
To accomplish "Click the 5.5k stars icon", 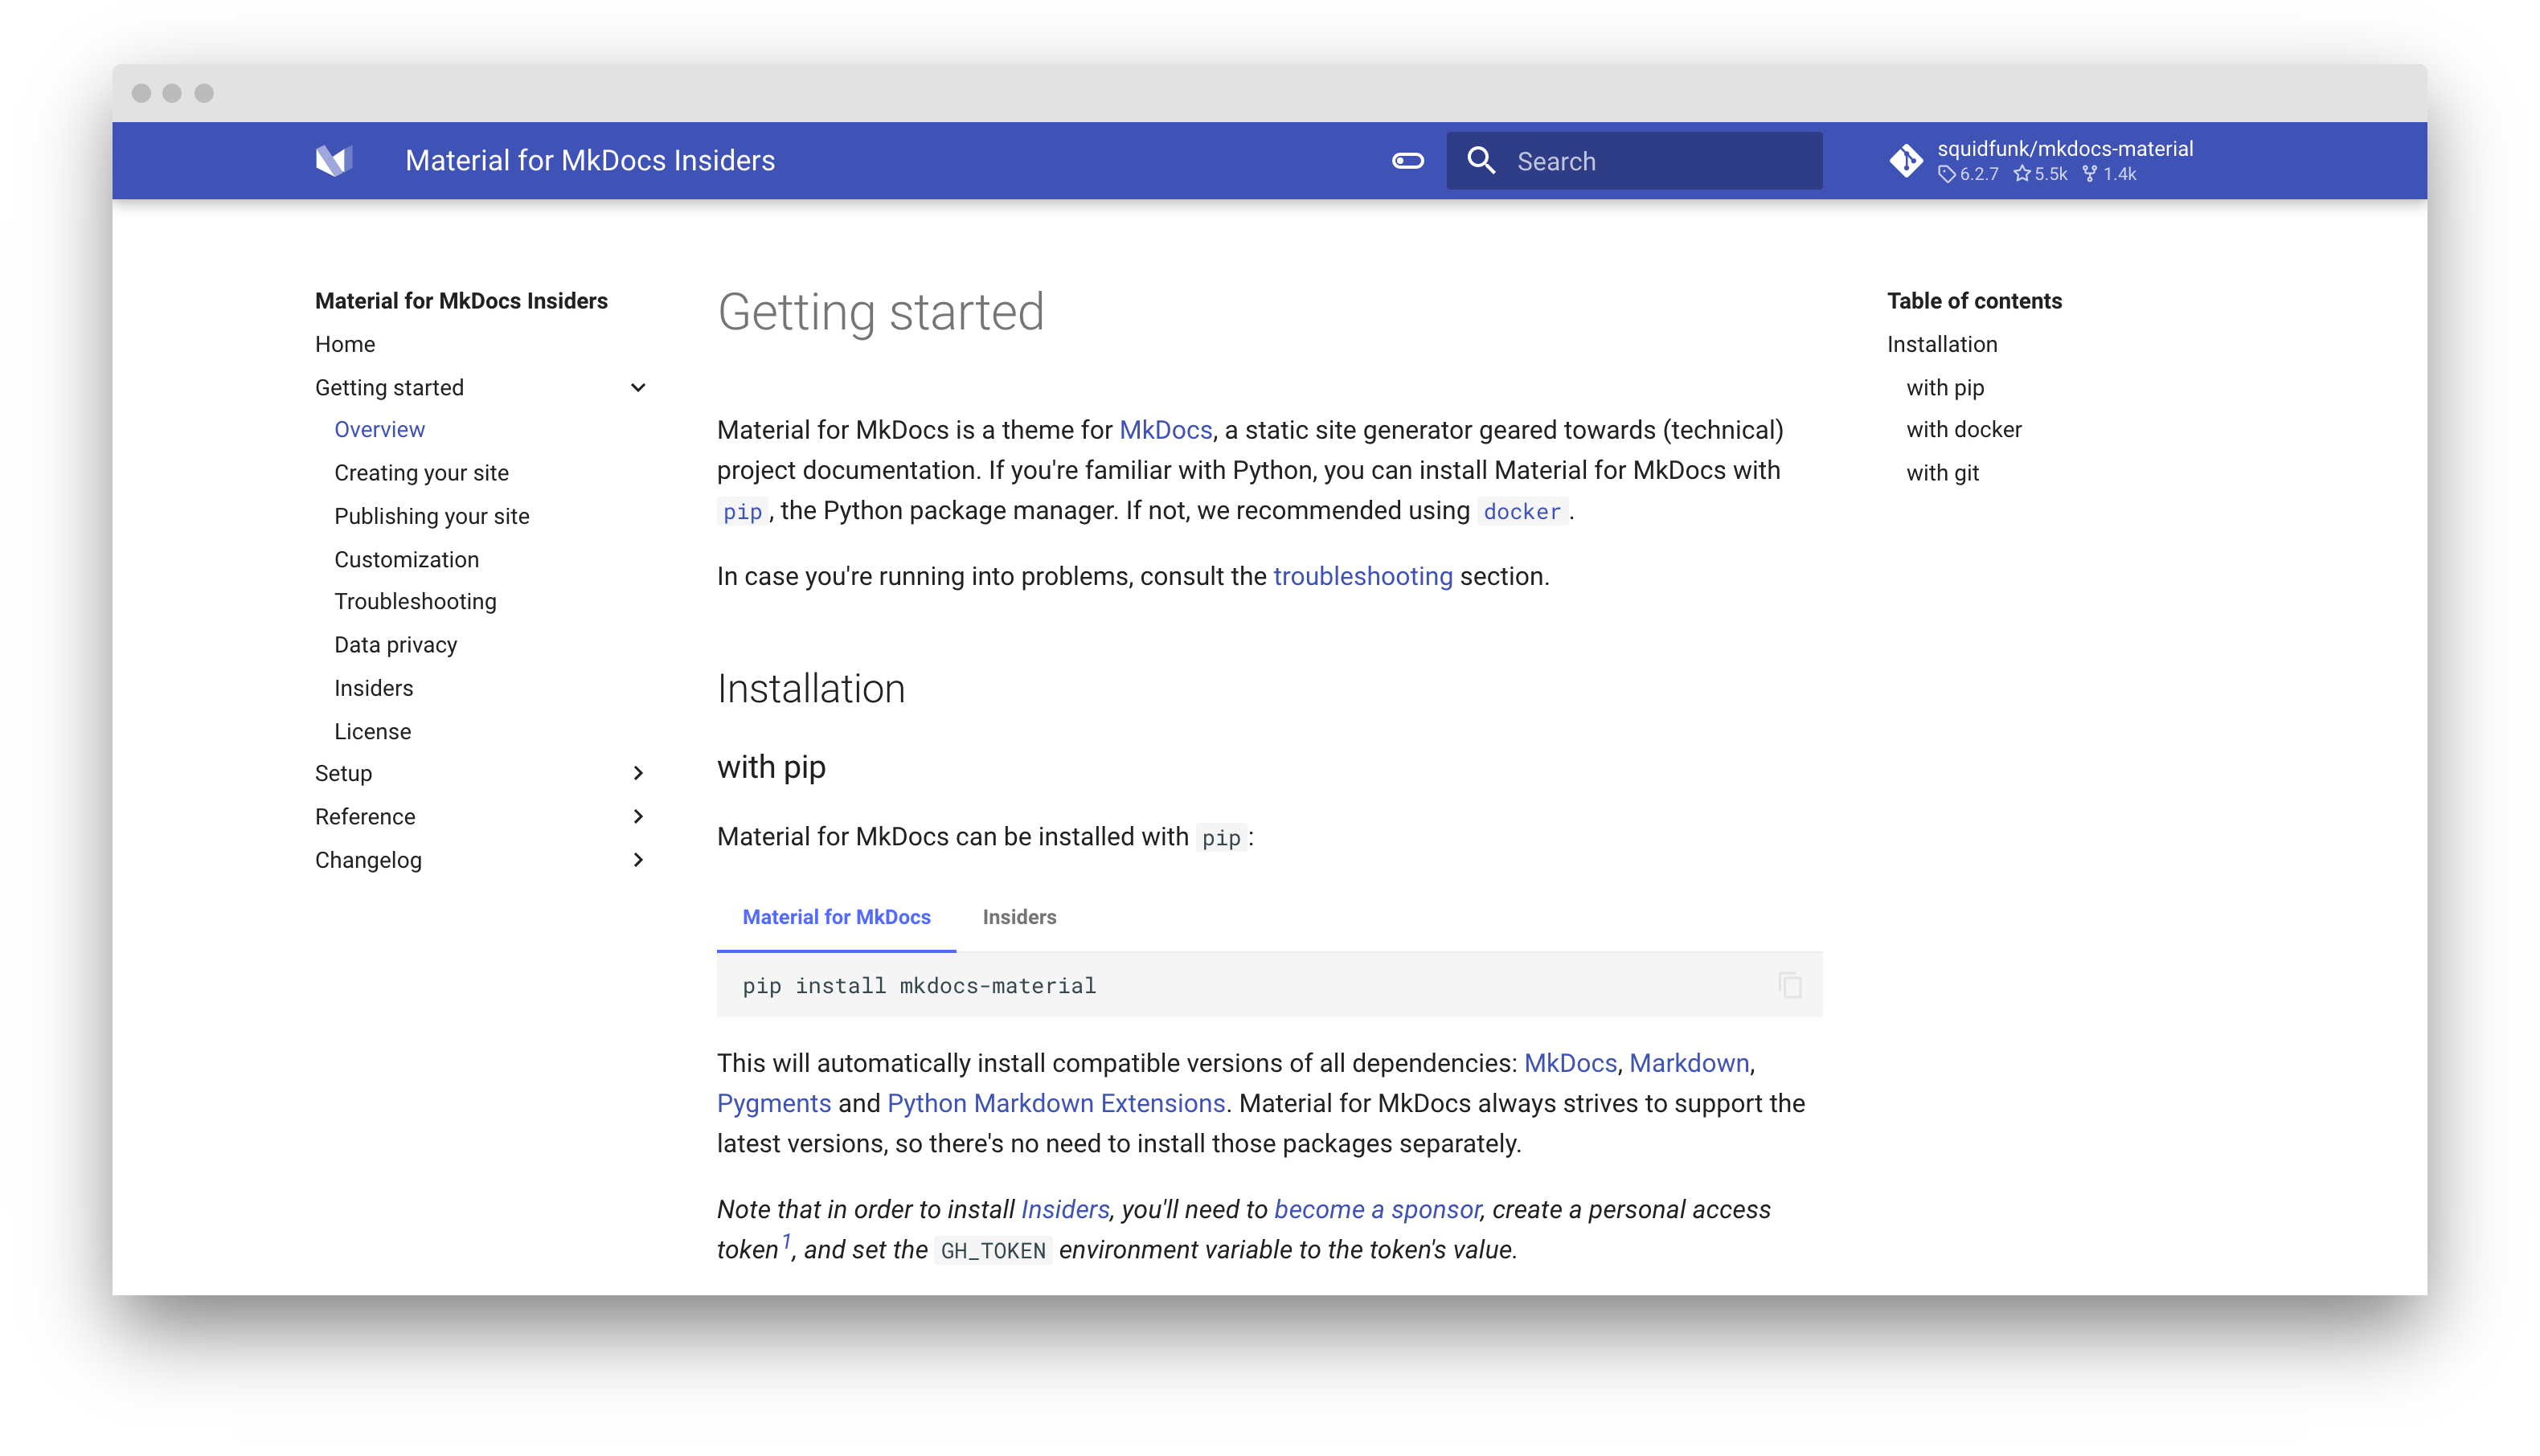I will tap(2022, 174).
